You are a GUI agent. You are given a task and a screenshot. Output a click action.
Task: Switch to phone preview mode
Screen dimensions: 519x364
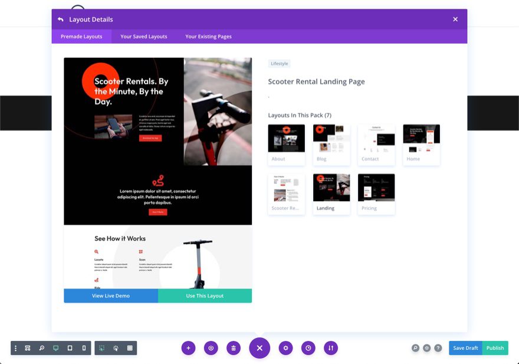pos(84,348)
